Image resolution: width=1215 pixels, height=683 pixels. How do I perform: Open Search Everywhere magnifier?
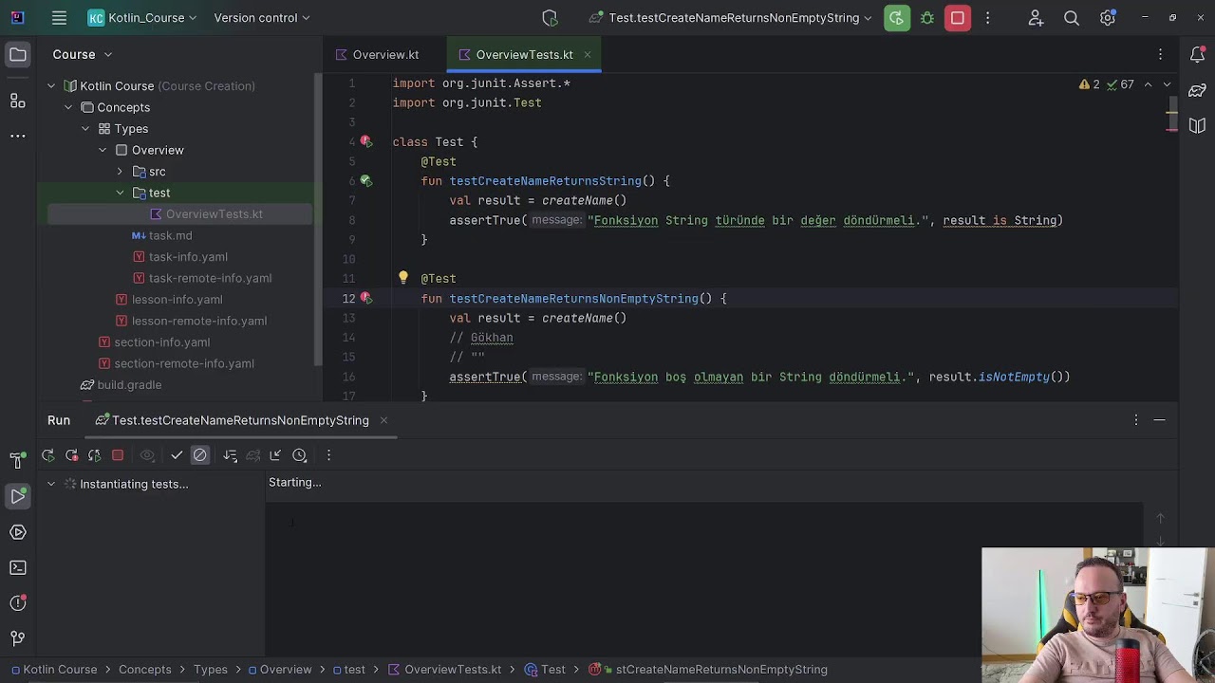coord(1072,18)
